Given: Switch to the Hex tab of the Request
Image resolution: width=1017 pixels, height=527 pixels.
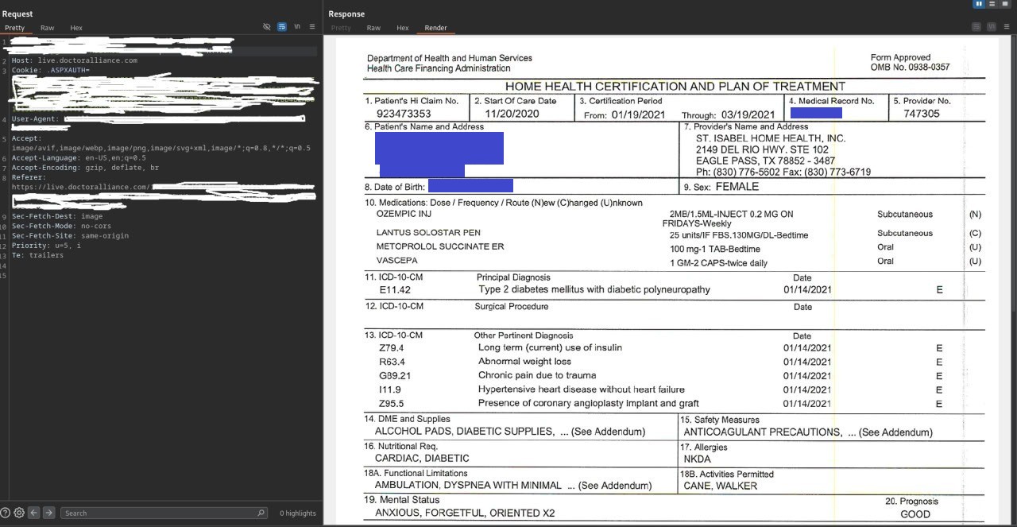Looking at the screenshot, I should [x=75, y=27].
